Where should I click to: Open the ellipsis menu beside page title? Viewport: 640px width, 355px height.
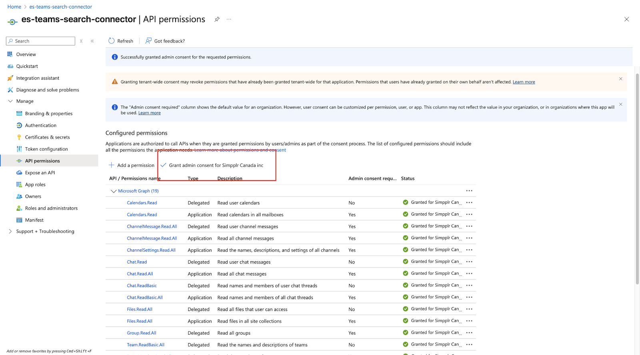[229, 19]
